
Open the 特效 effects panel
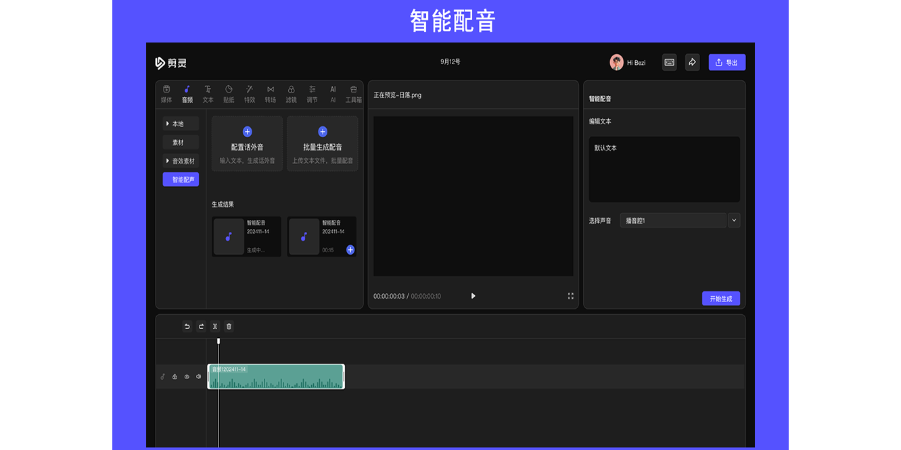point(250,93)
